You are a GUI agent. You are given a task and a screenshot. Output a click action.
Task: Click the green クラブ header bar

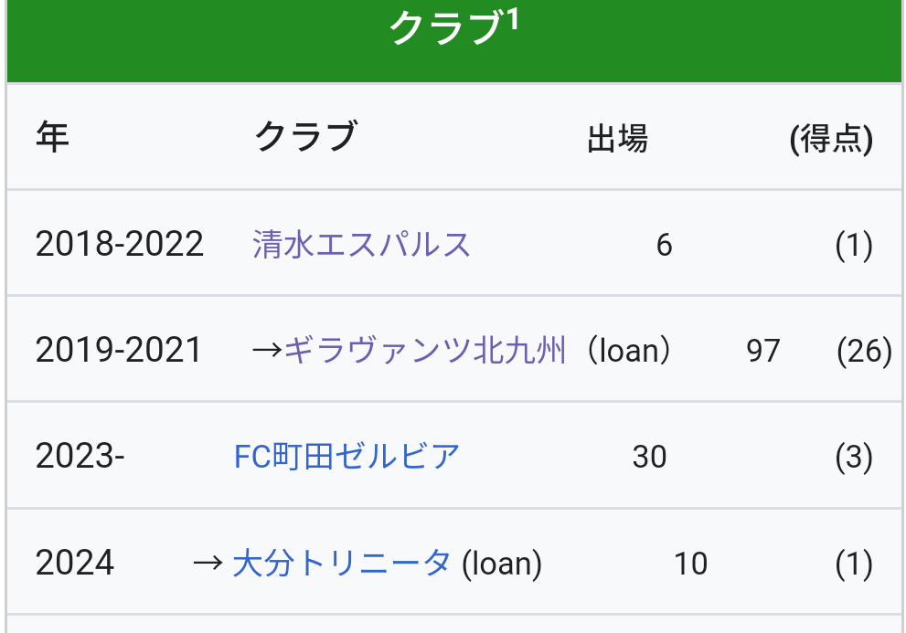(x=454, y=40)
